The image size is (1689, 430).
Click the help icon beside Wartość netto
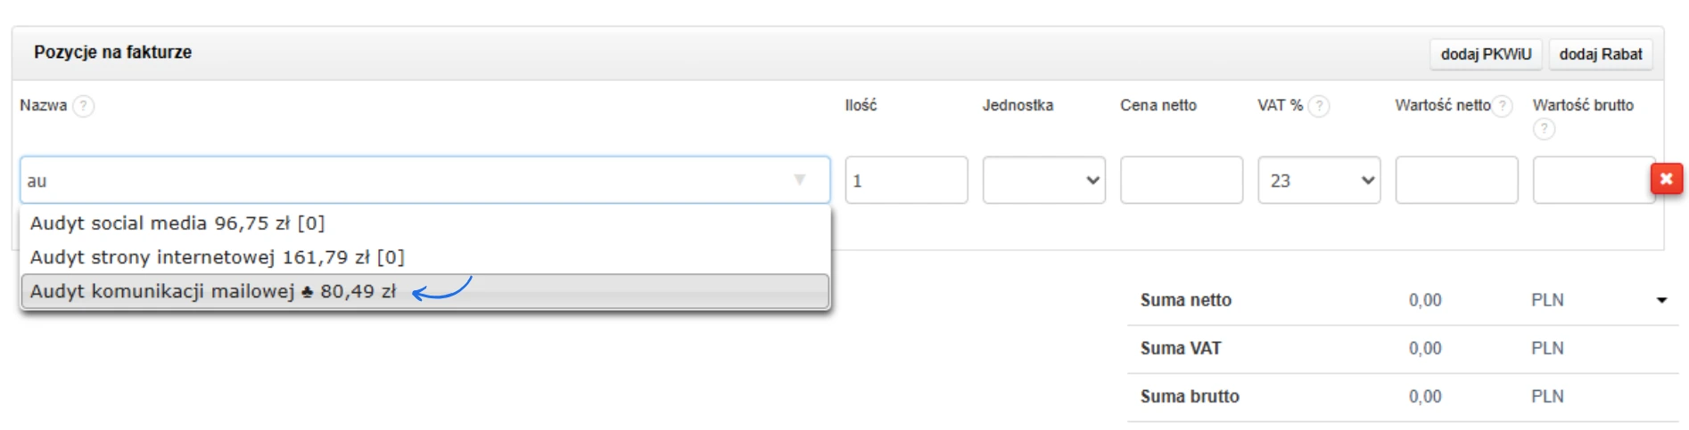(x=1503, y=106)
